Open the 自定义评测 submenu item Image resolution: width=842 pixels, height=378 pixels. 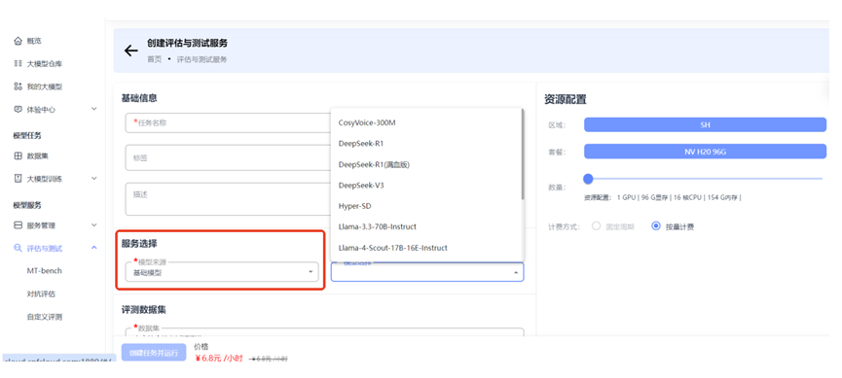(x=45, y=317)
